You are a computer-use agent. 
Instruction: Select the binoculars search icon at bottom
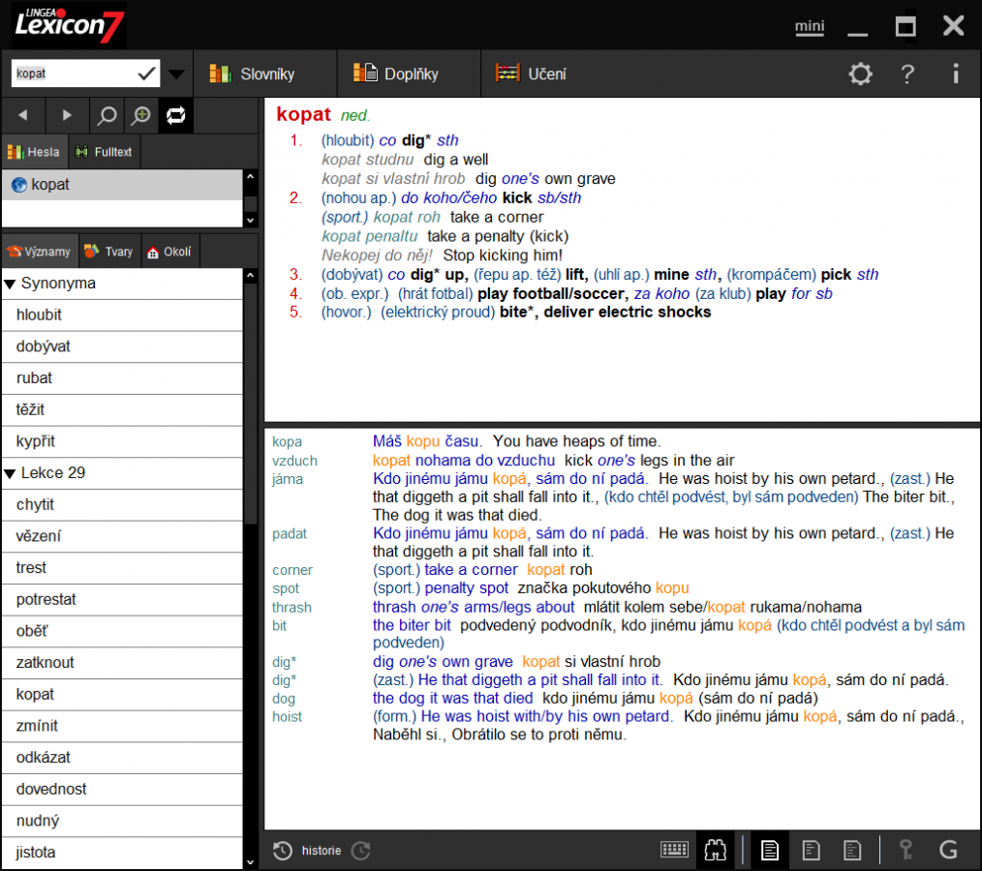717,850
